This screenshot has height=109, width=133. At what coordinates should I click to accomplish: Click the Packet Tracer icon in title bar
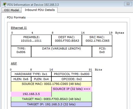tap(4, 4)
